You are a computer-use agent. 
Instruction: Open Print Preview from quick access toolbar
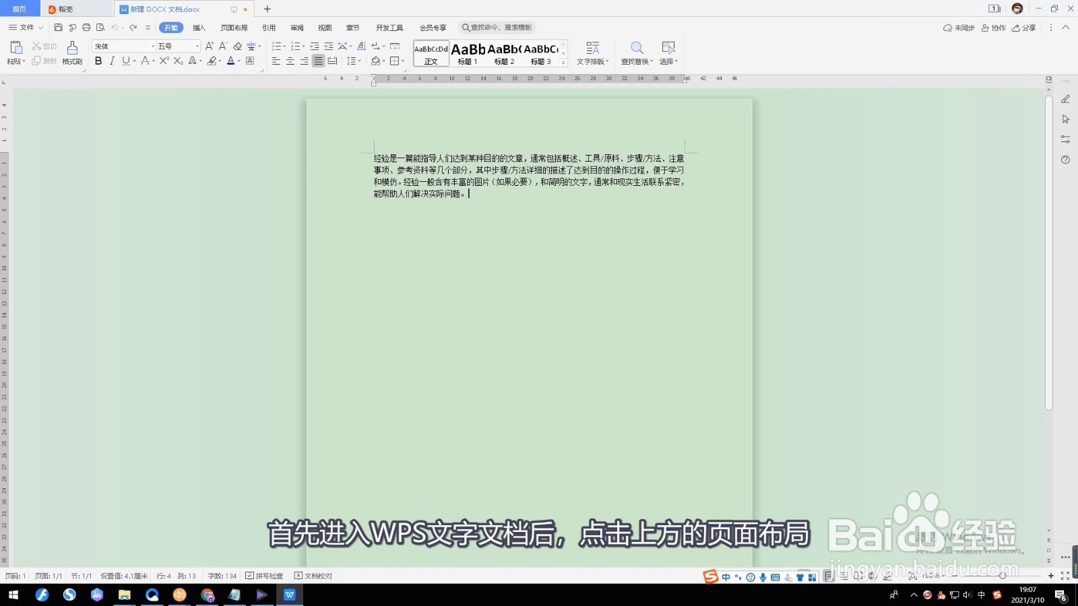tap(100, 28)
